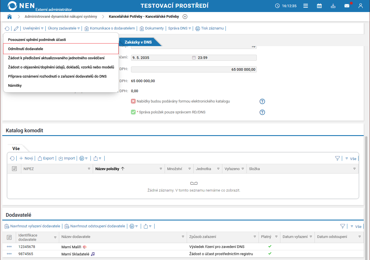This screenshot has height=260, width=370.
Task: Click the download icon in the header
Action: coord(333,6)
